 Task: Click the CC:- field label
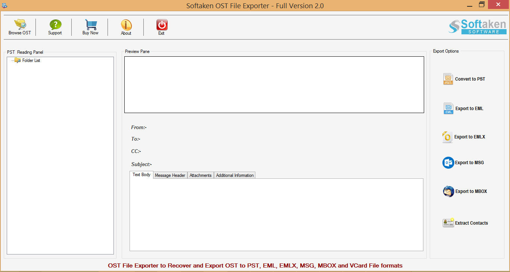(136, 151)
